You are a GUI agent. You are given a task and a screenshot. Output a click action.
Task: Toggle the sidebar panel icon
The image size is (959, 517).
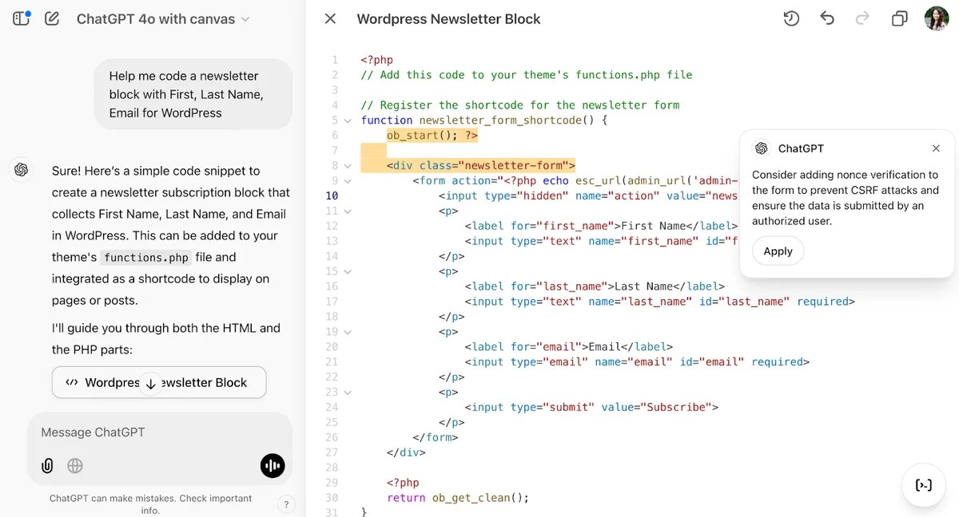(x=22, y=18)
